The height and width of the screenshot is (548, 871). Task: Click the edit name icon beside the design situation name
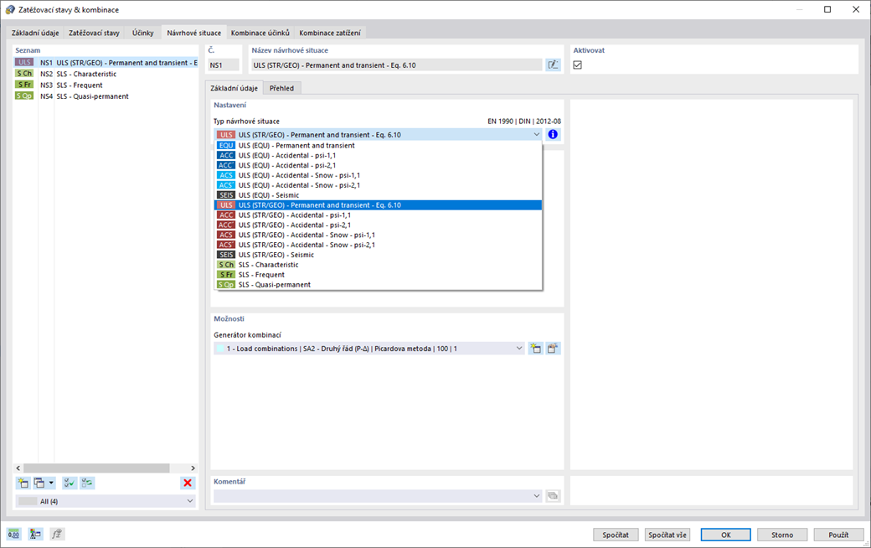tap(553, 65)
